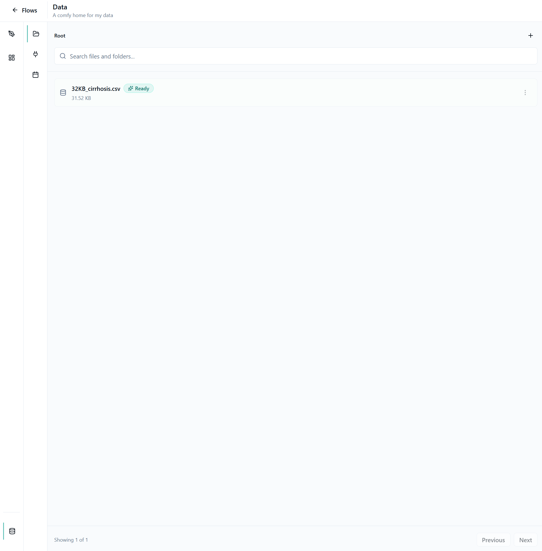Go back via the Flows label
This screenshot has width=542, height=551.
point(29,11)
